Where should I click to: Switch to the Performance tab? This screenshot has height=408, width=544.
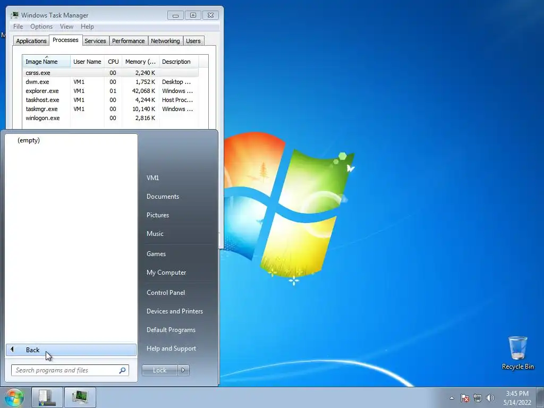[x=129, y=41]
